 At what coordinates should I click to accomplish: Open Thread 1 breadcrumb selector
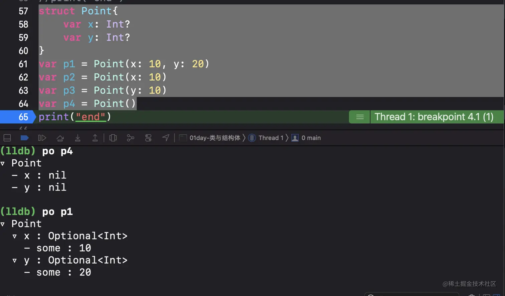pyautogui.click(x=266, y=138)
